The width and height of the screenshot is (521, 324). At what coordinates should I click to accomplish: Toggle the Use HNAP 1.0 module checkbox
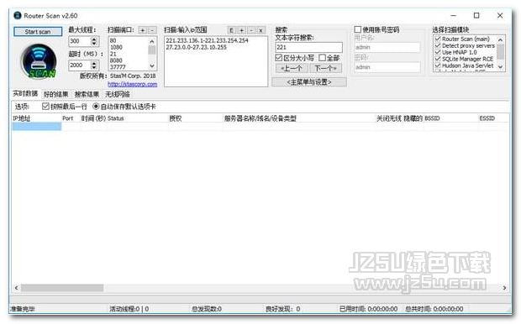438,52
